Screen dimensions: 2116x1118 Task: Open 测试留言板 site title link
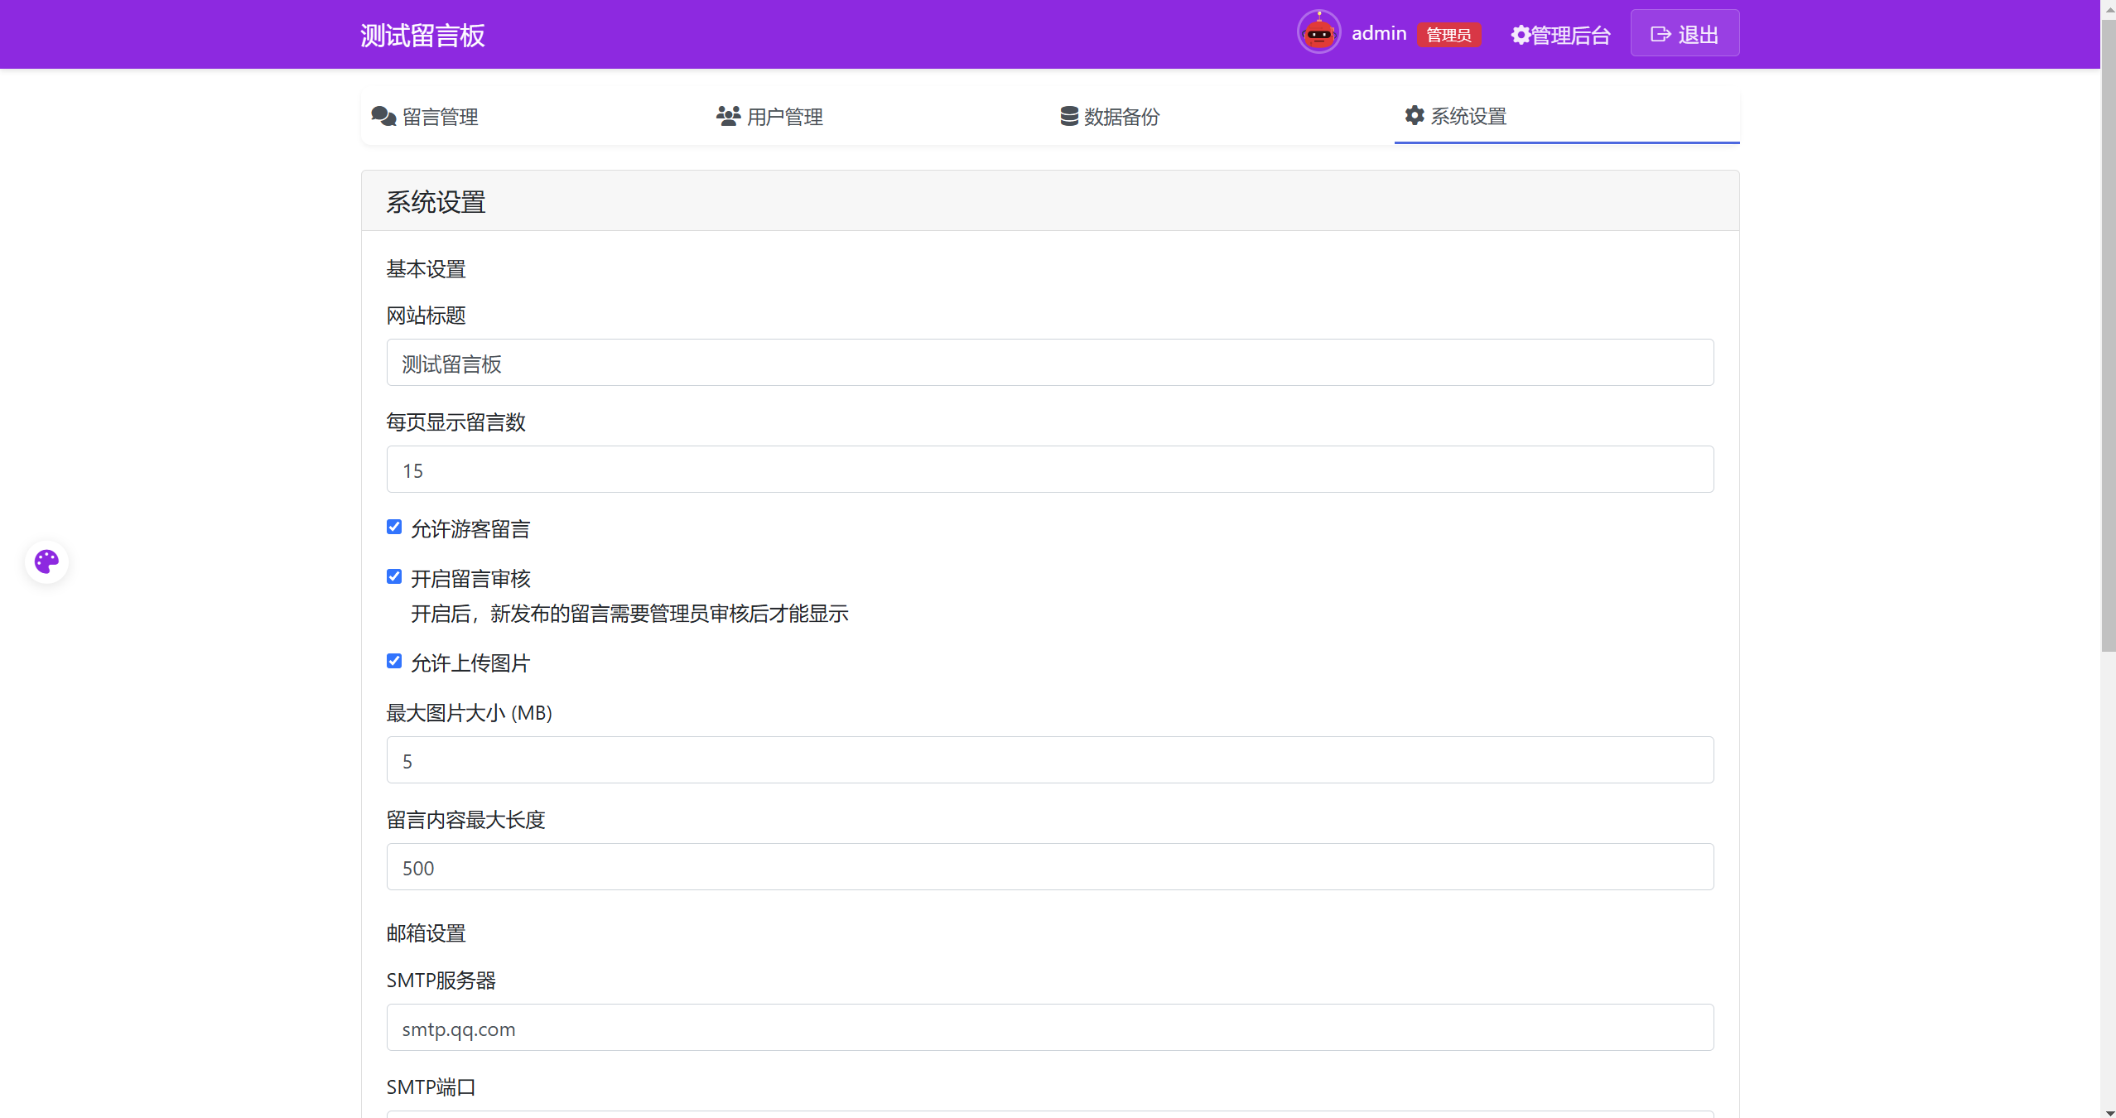tap(422, 36)
